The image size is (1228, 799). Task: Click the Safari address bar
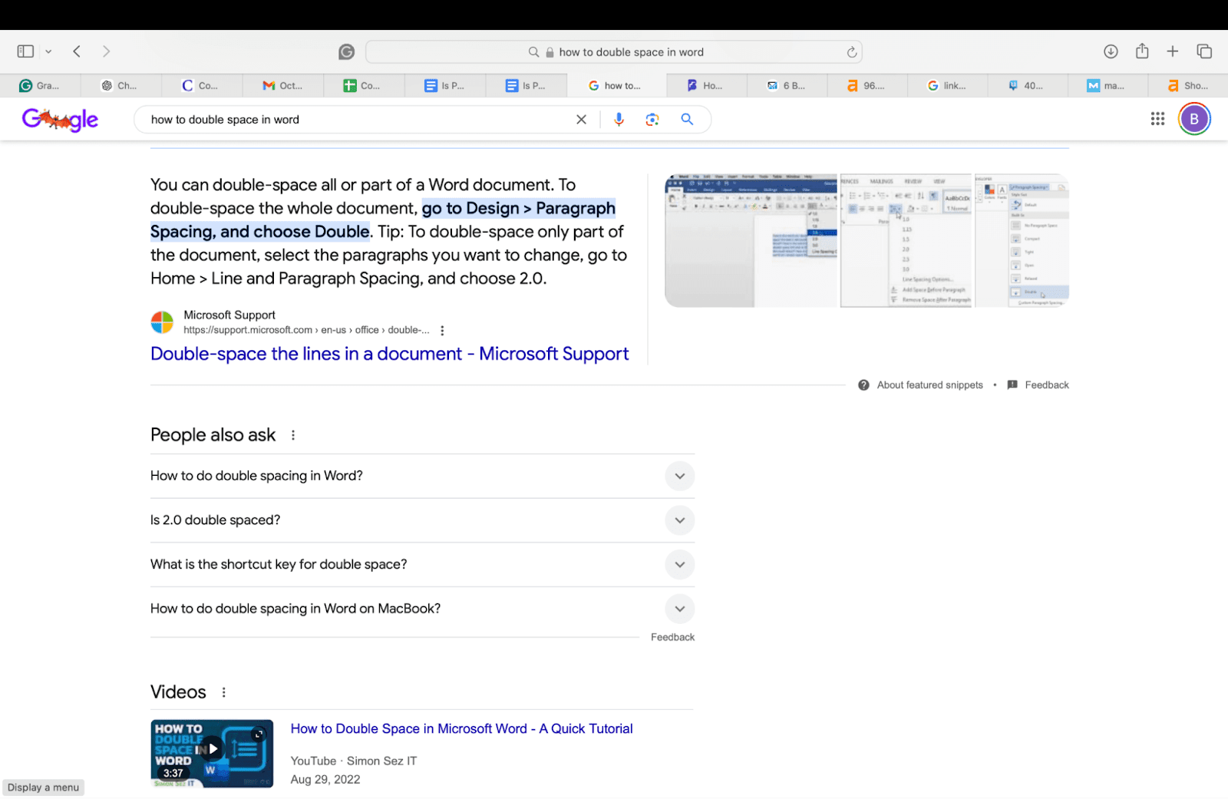(614, 52)
